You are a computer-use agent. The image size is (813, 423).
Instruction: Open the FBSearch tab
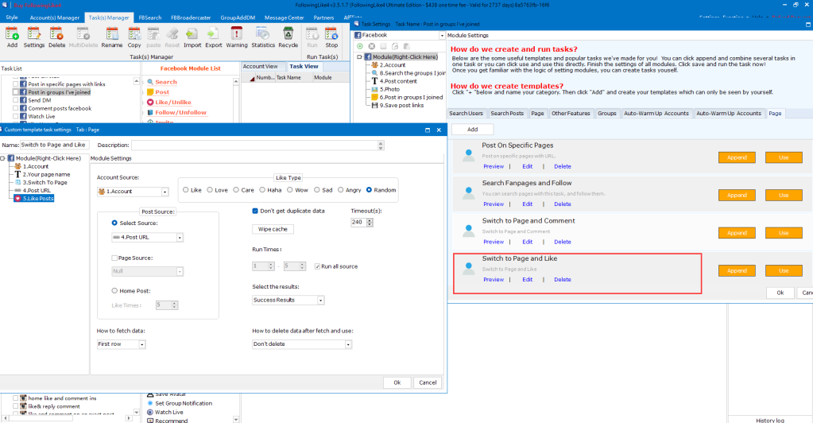[150, 17]
